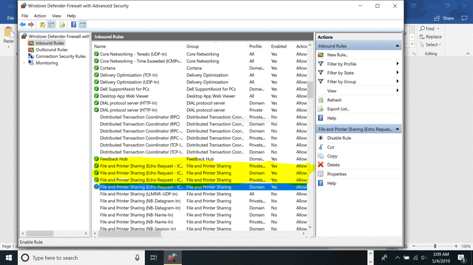Viewport: 473px width, 265px height.
Task: Go back with the blue Back arrow
Action: coord(23,25)
